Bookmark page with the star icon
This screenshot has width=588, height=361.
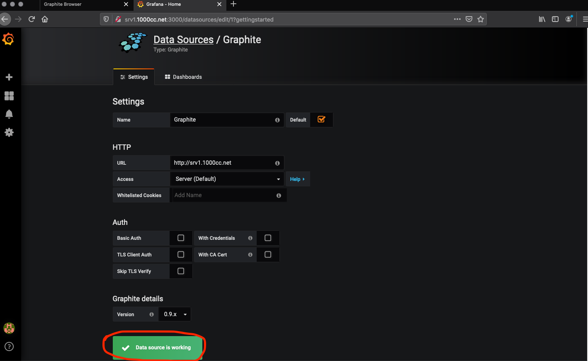pos(481,19)
